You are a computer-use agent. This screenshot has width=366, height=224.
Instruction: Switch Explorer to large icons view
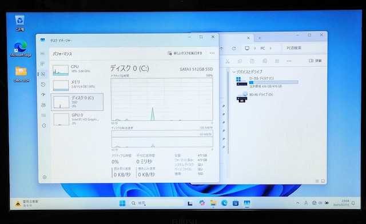(323, 181)
